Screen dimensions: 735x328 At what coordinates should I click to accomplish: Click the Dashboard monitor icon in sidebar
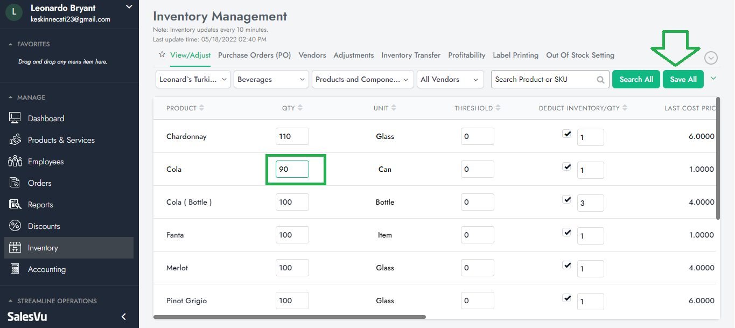(15, 118)
